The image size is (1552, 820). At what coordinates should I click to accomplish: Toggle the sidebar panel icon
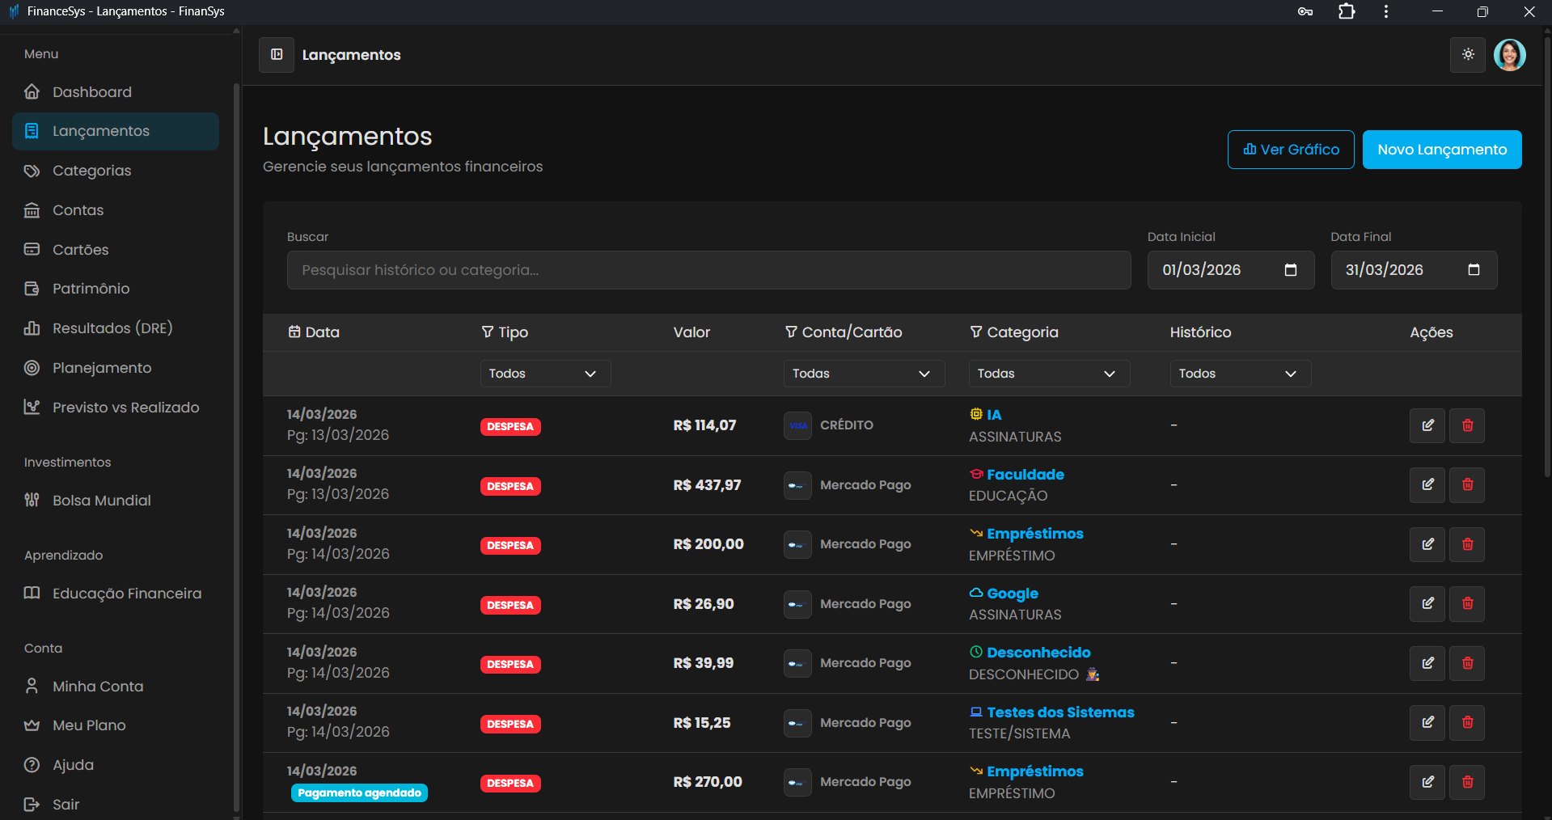277,54
